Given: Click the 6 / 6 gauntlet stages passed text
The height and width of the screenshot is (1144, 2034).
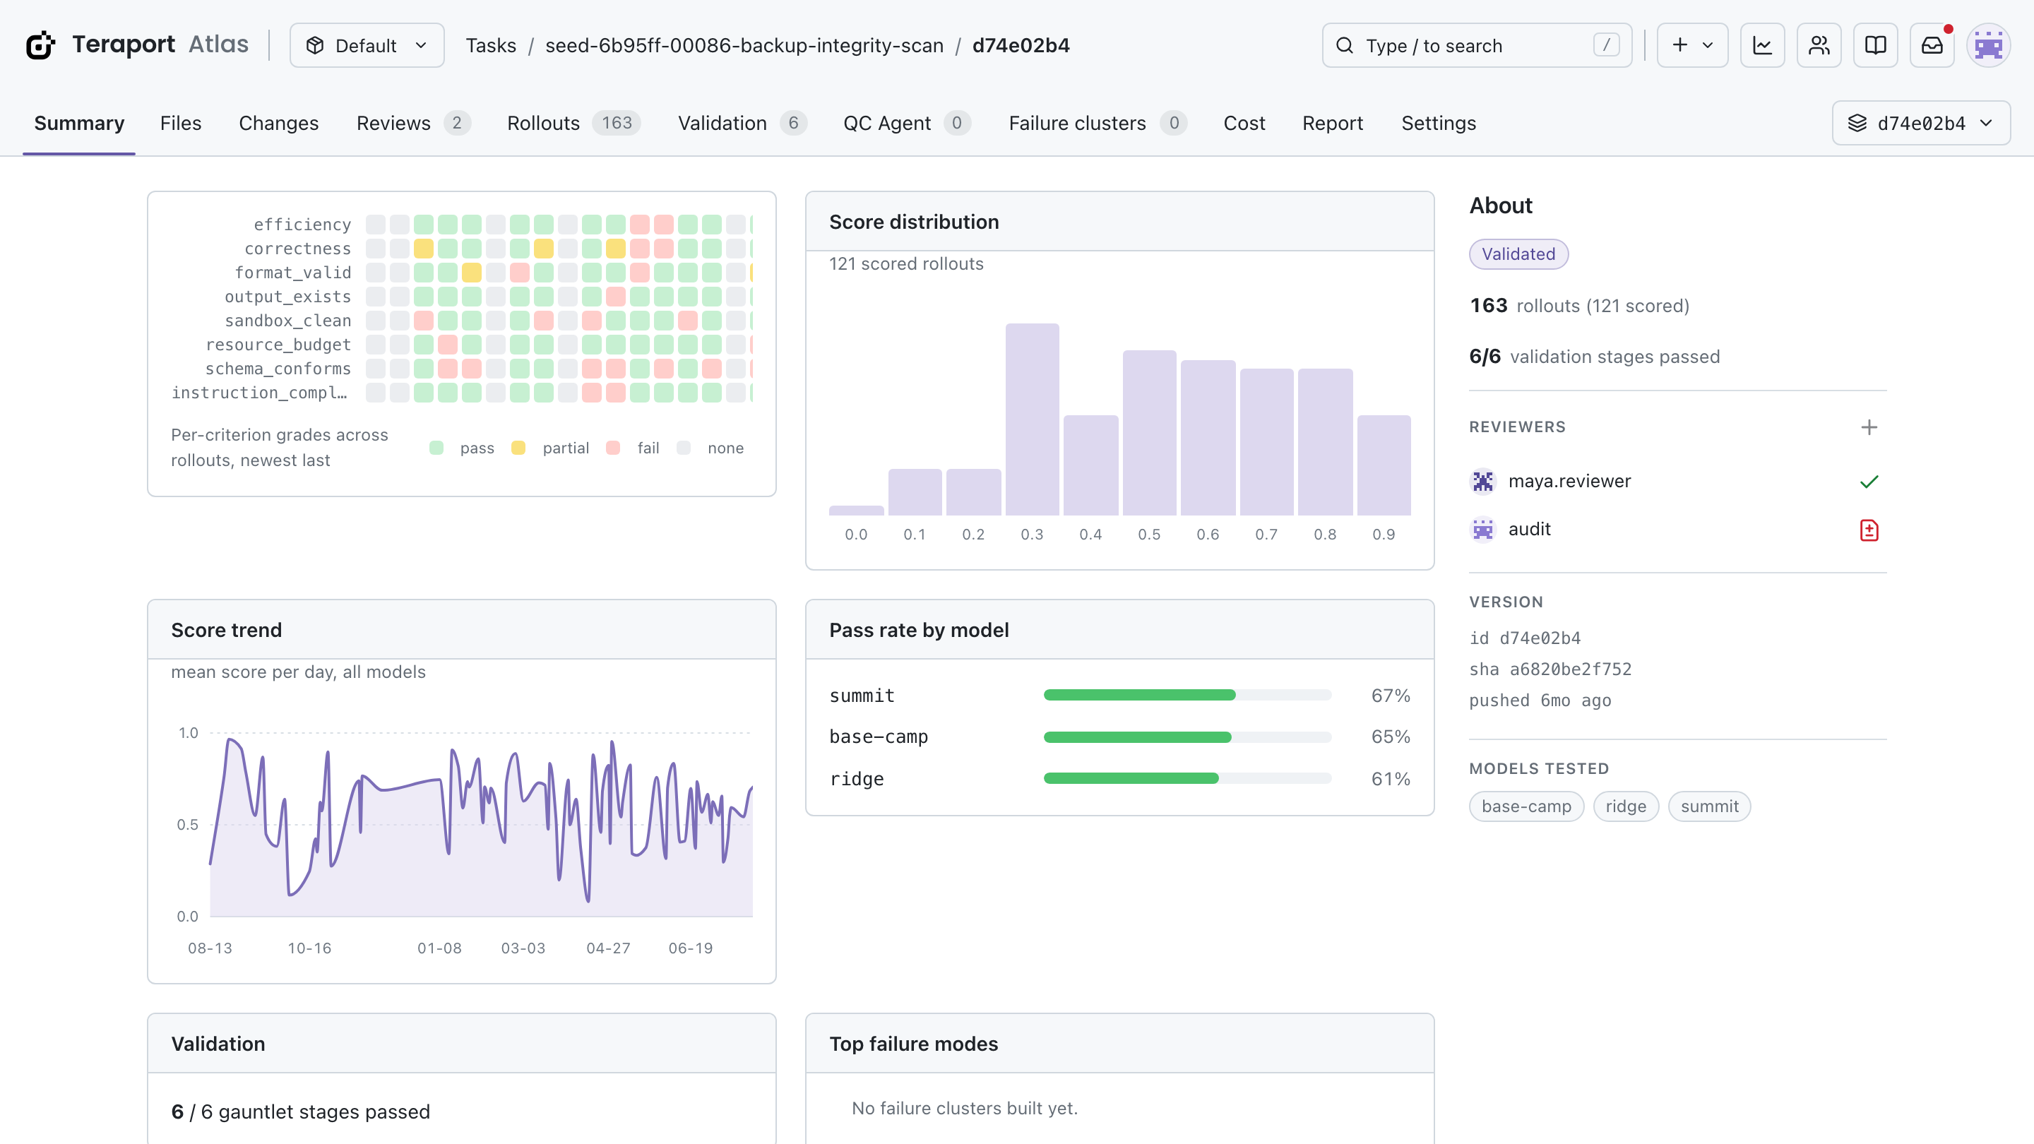Looking at the screenshot, I should pyautogui.click(x=300, y=1111).
